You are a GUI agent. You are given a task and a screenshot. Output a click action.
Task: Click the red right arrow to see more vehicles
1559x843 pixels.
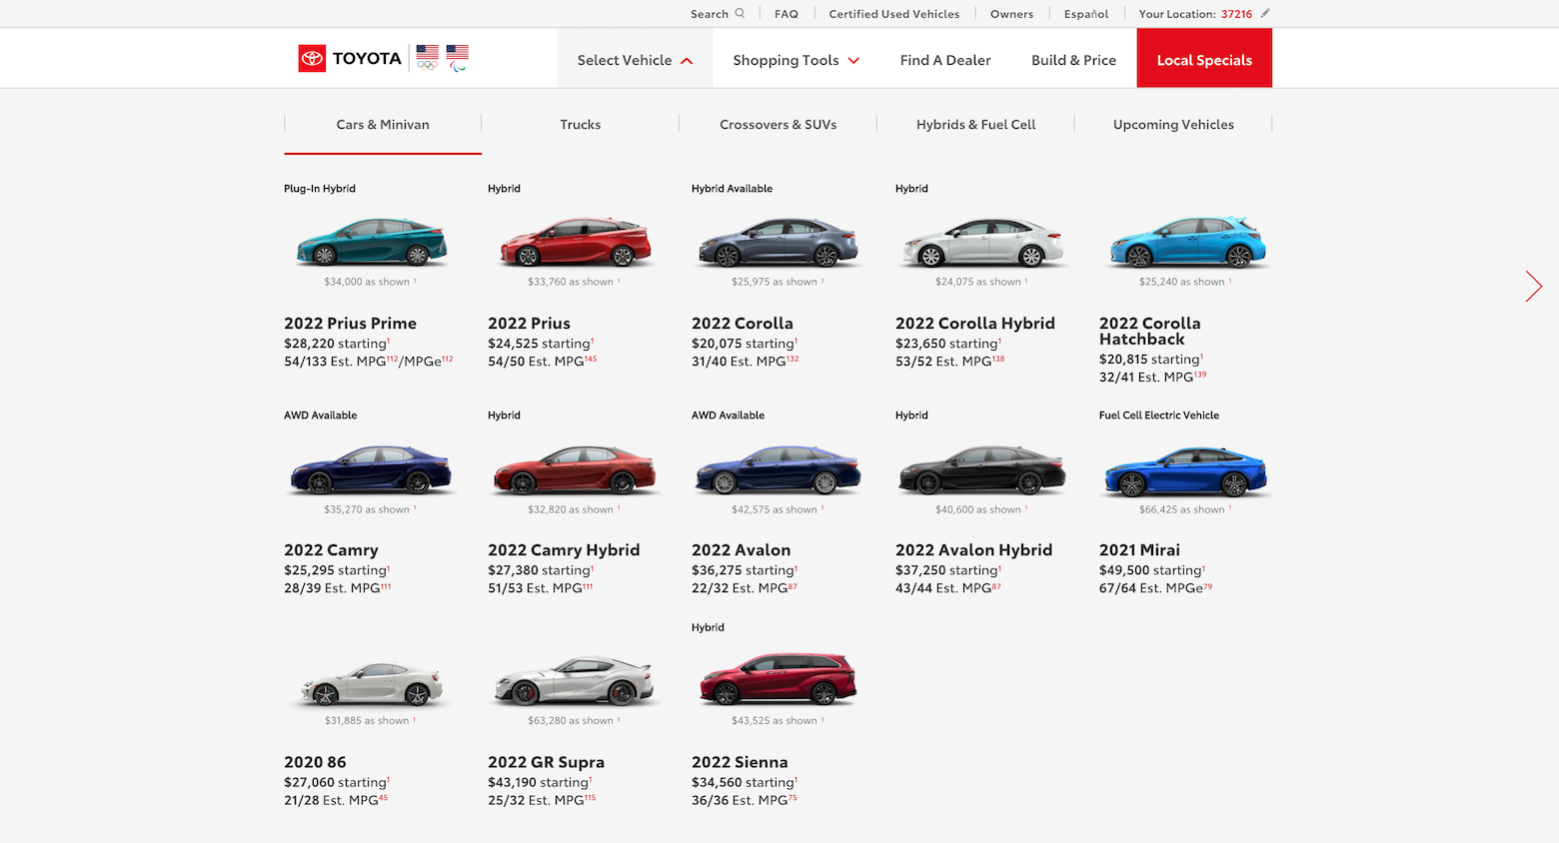pos(1534,287)
